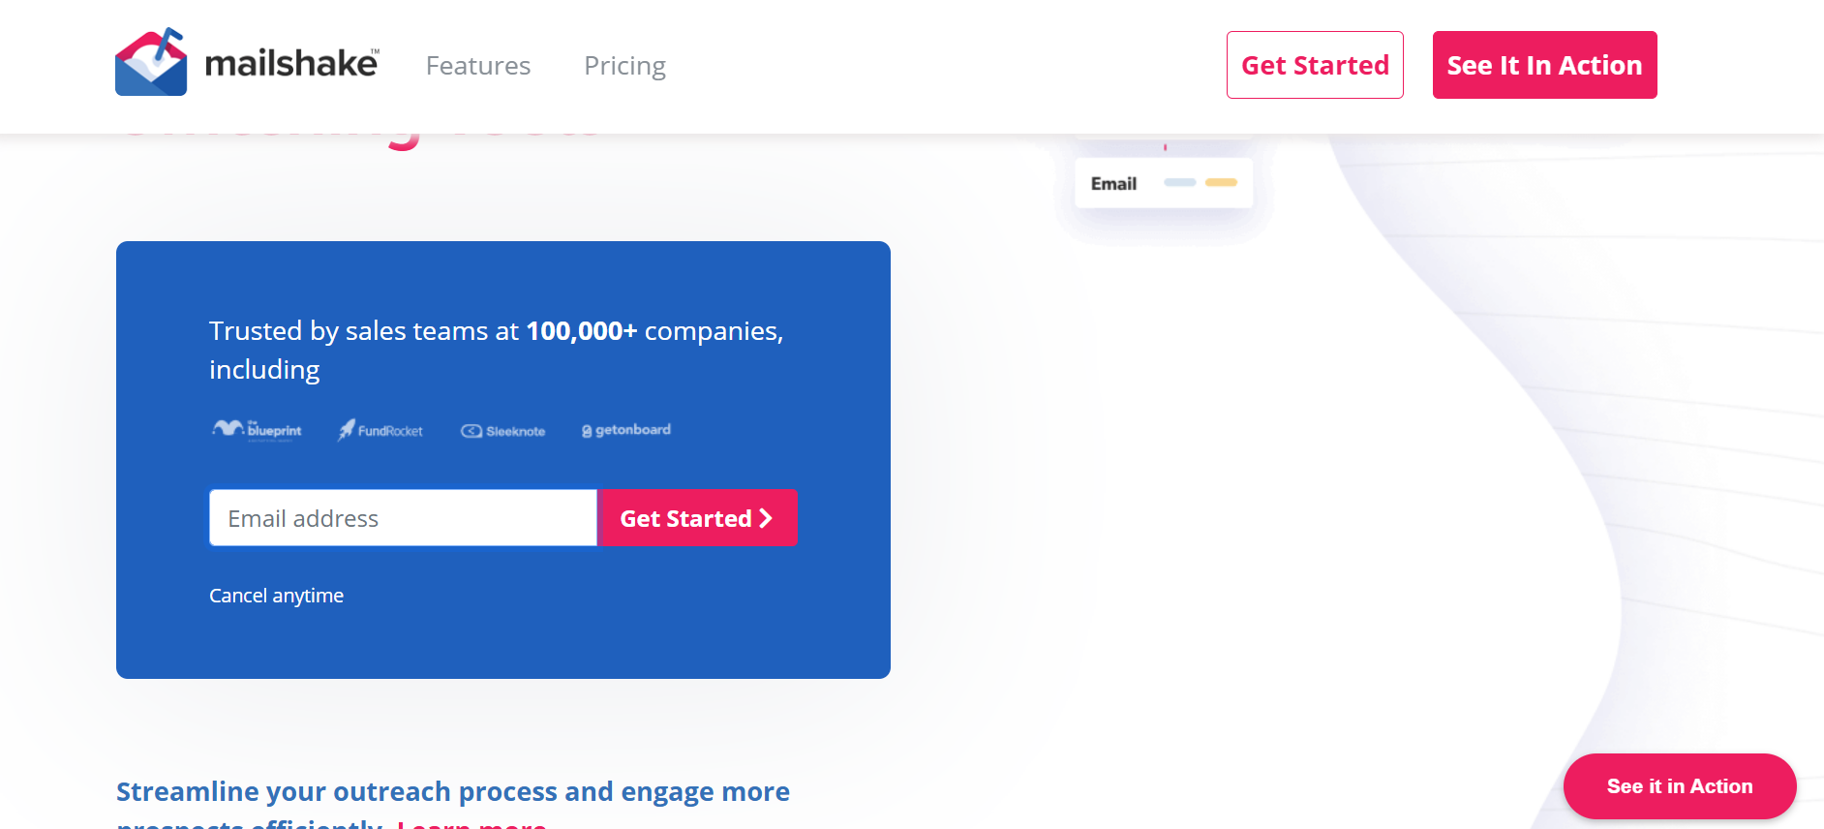Submit with Get Started beside email field
Screen dimensions: 1824x829
(x=697, y=518)
